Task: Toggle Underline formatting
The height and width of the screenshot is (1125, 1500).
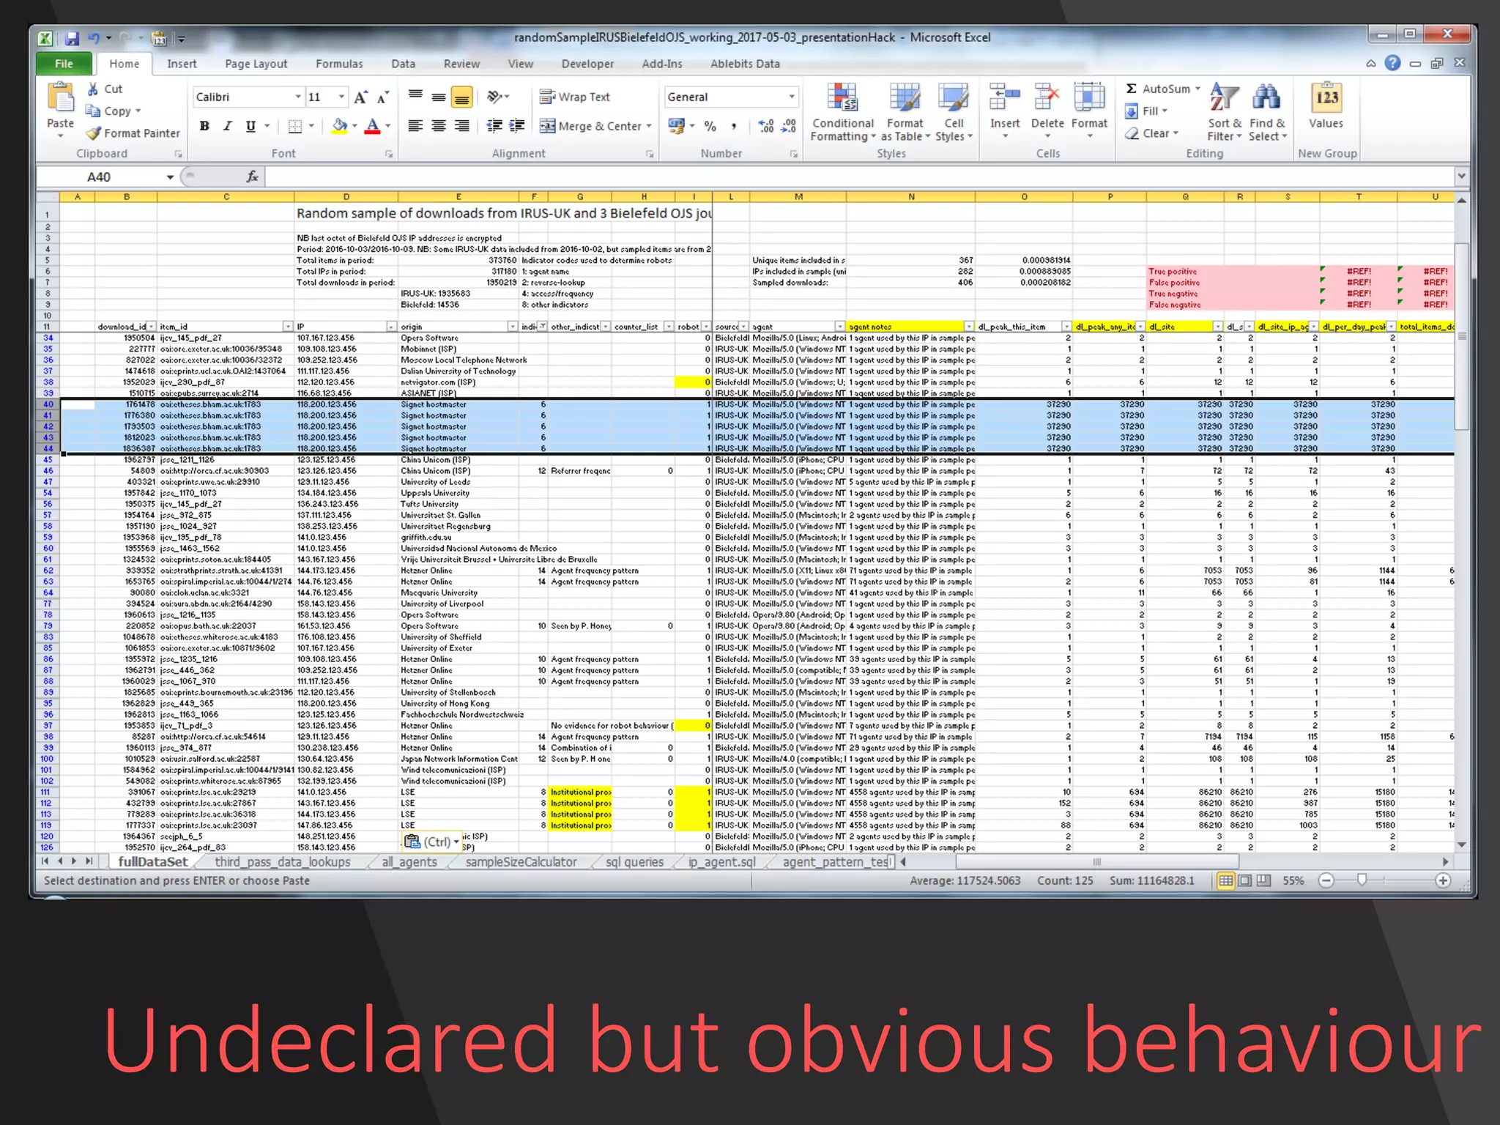Action: [x=250, y=126]
